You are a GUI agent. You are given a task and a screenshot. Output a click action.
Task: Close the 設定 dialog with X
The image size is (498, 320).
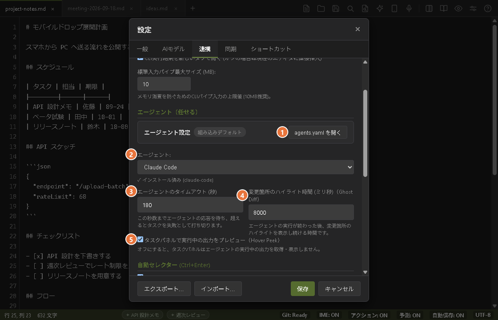[x=357, y=29]
